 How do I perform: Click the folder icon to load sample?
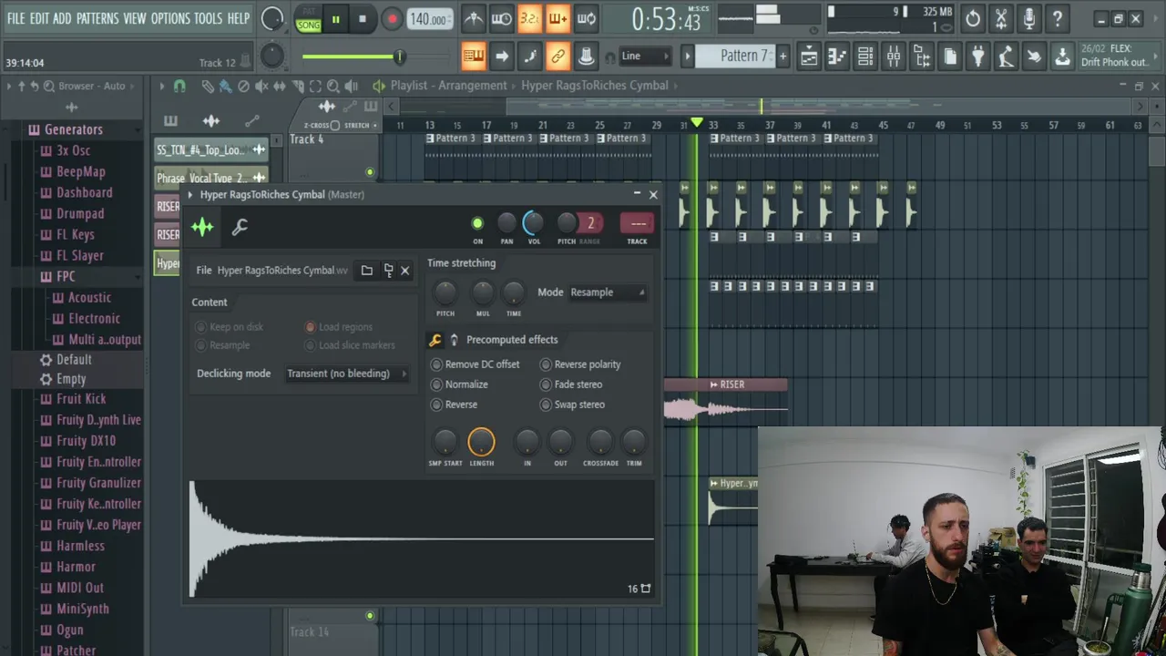(366, 271)
